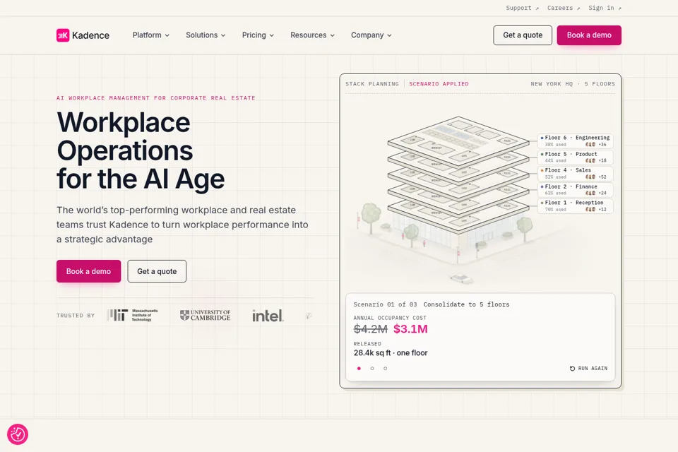Click 'New York HQ · 5 Floors' label

[573, 84]
